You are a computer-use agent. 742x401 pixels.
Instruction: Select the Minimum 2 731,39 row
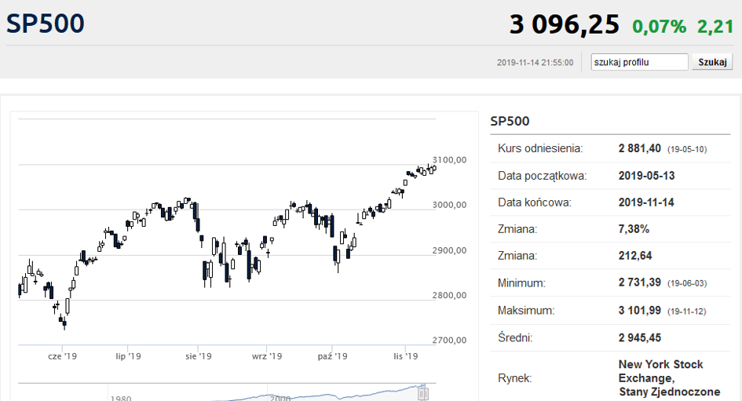point(610,283)
